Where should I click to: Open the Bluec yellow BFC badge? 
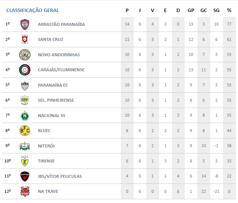pos(24,131)
